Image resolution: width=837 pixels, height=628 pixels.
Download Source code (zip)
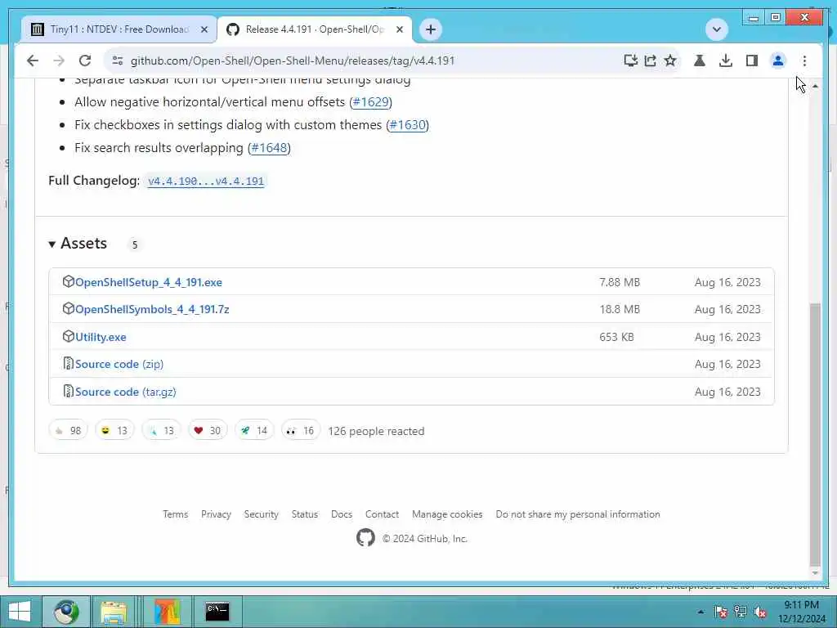pos(119,364)
